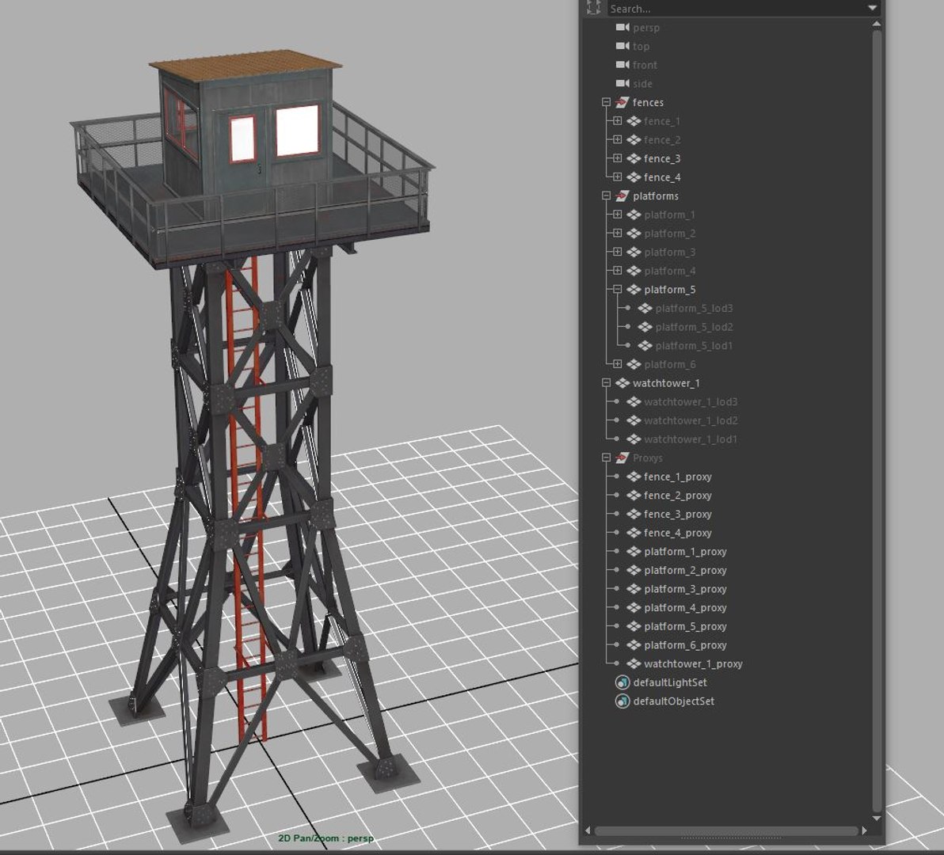Viewport: 944px width, 855px height.
Task: Click the fence_1 mesh icon
Action: pyautogui.click(x=634, y=121)
